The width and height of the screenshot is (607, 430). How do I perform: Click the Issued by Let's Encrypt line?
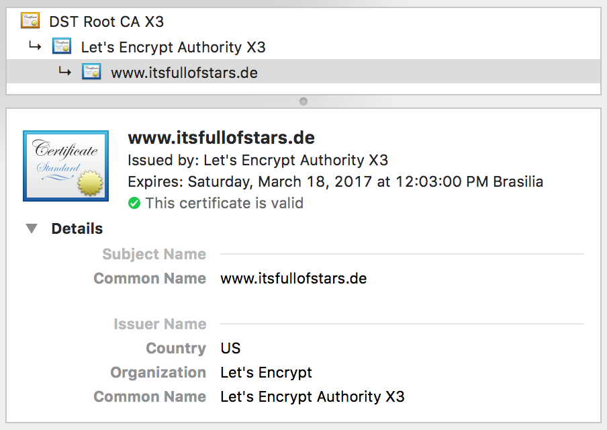point(258,160)
